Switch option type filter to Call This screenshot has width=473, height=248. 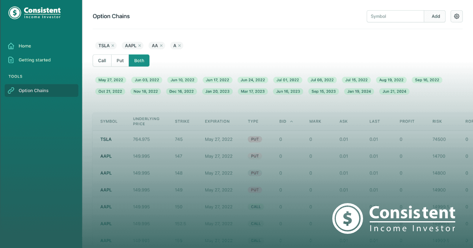click(x=102, y=60)
